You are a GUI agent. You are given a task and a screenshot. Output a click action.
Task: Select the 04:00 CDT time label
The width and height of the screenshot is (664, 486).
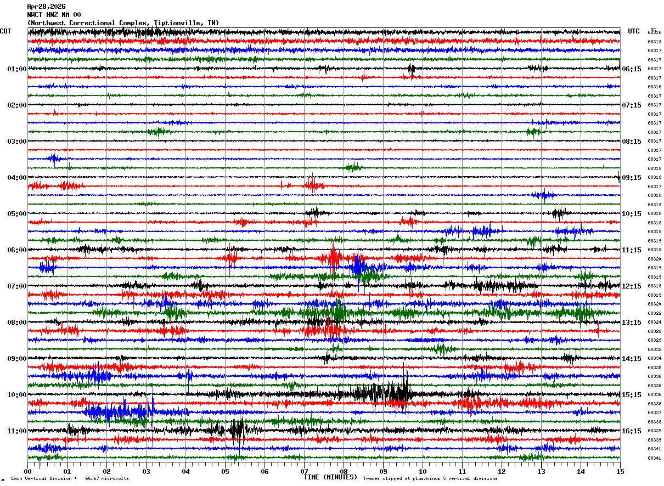(17, 178)
